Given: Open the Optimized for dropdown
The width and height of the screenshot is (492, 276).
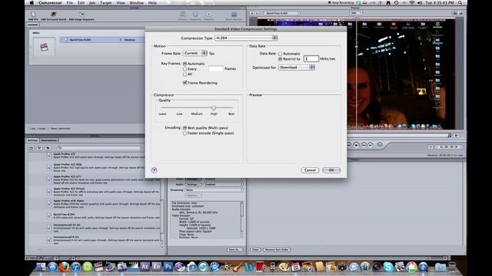Looking at the screenshot, I should 297,67.
